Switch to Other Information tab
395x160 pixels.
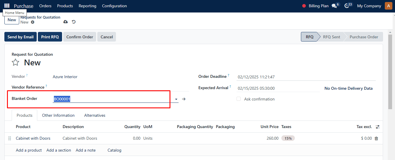58,115
